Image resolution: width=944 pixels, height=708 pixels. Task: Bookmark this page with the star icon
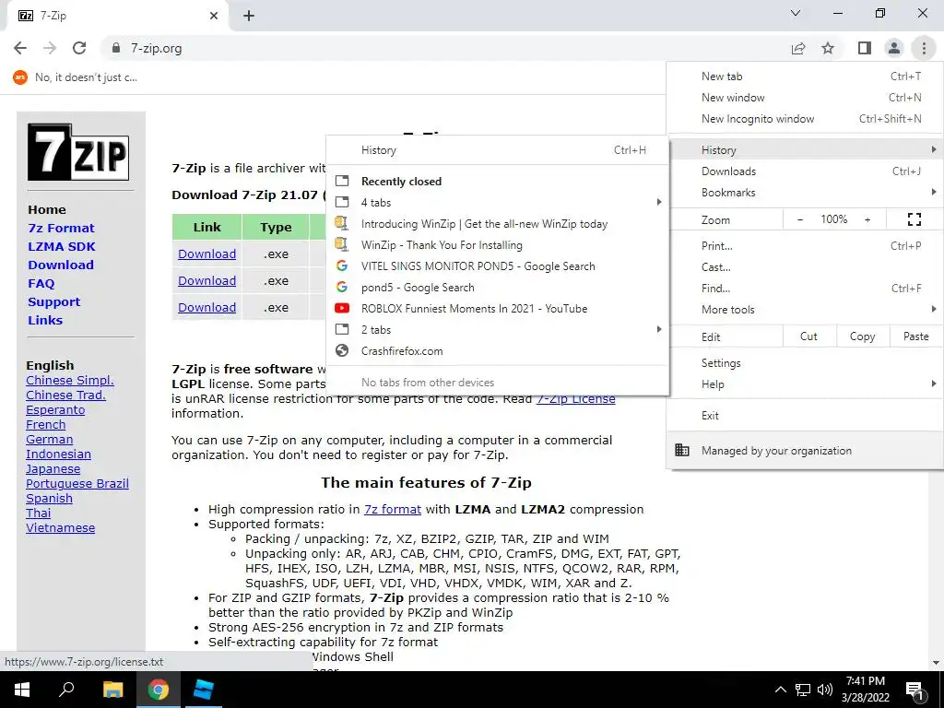pyautogui.click(x=829, y=48)
